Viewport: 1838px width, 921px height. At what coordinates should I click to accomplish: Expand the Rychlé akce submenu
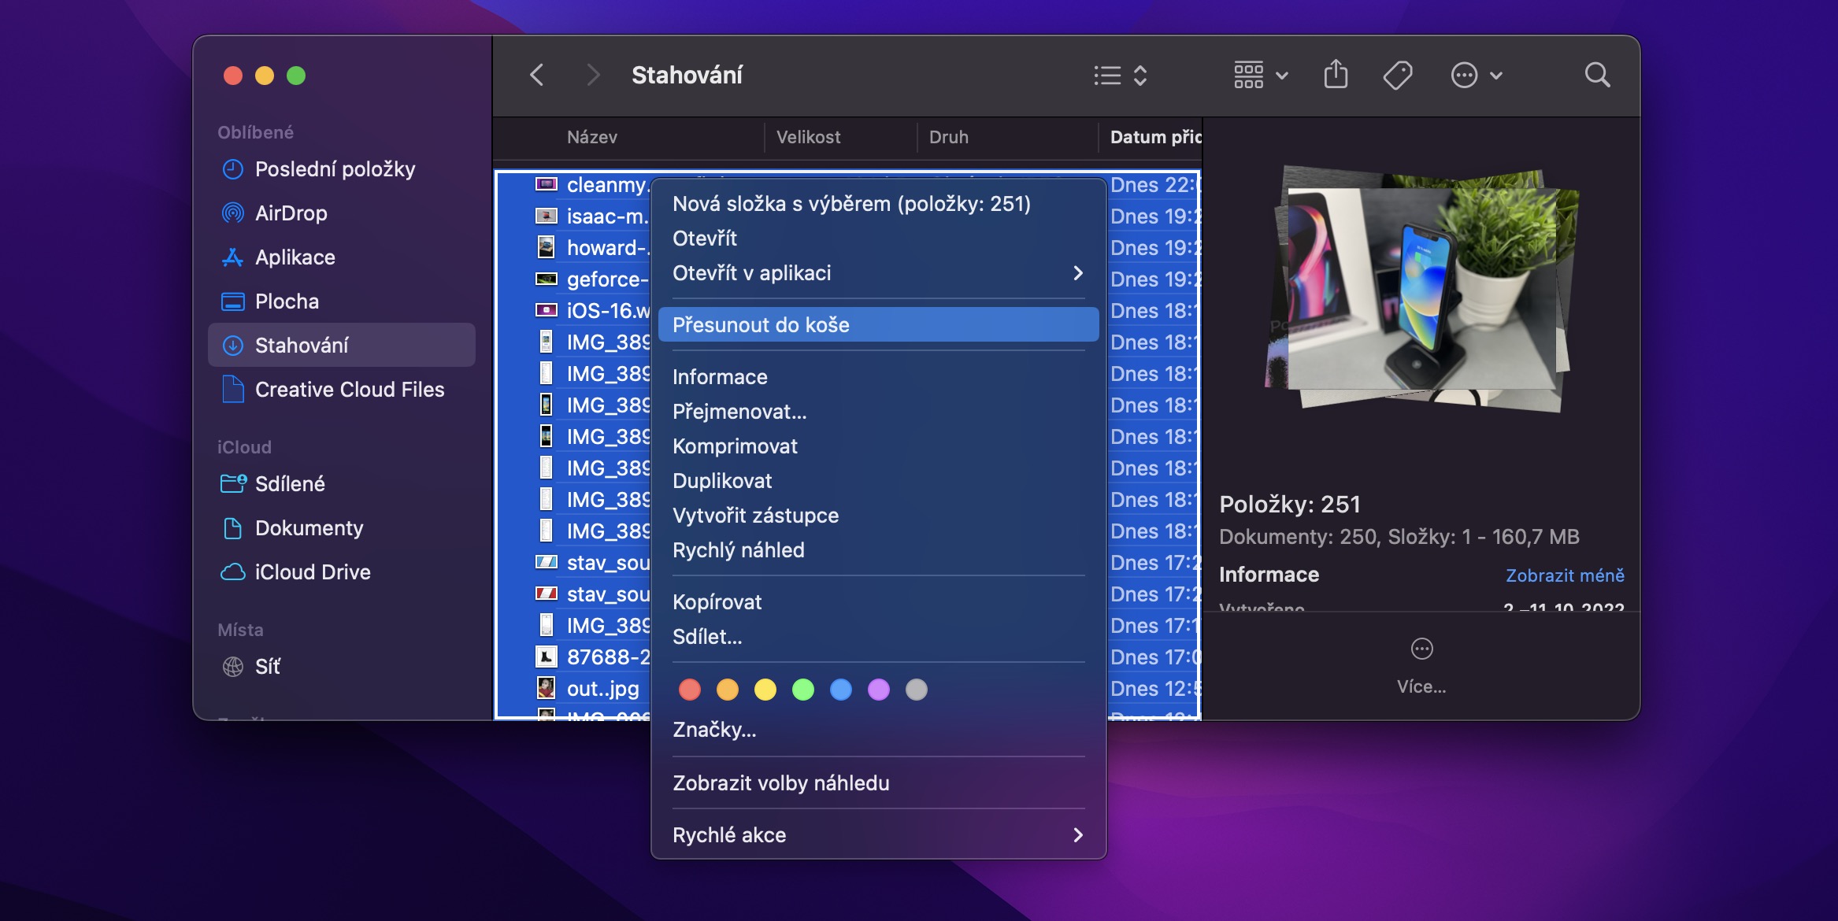877,835
